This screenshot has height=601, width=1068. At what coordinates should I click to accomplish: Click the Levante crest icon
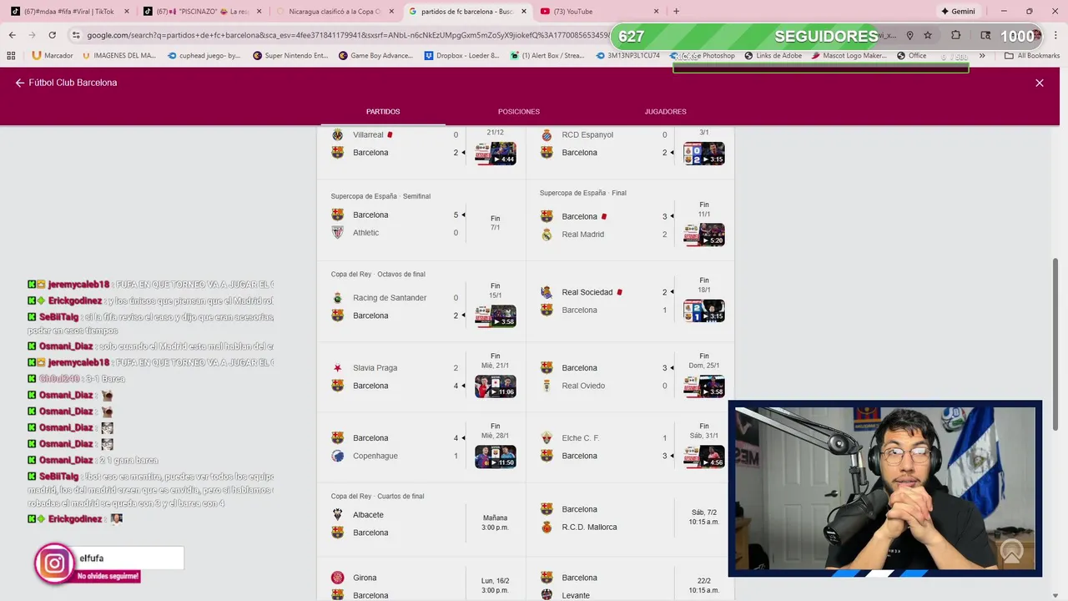[x=547, y=595]
